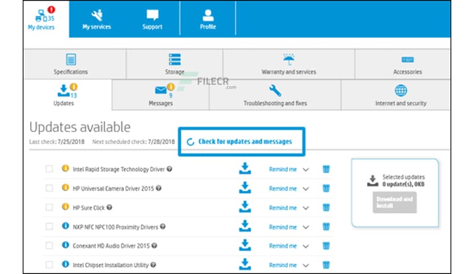Open Warranty and services section
Image resolution: width=474 pixels, height=274 pixels.
click(x=289, y=64)
